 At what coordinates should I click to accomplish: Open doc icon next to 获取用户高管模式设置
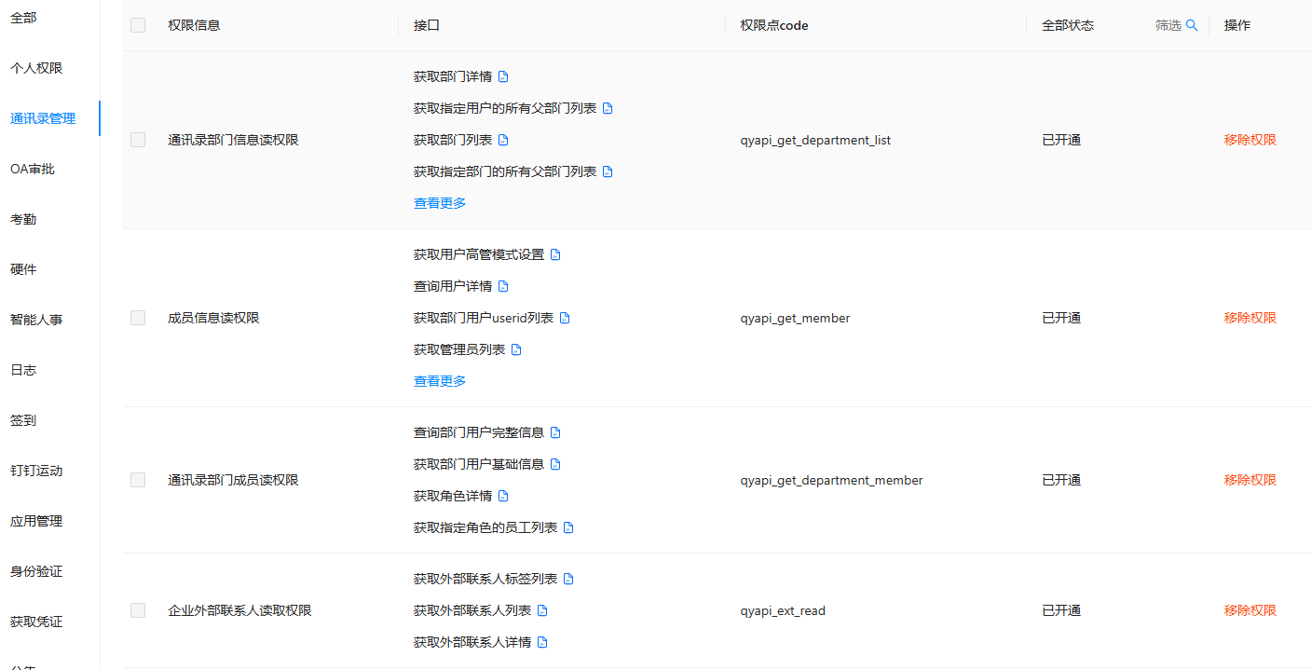point(556,253)
